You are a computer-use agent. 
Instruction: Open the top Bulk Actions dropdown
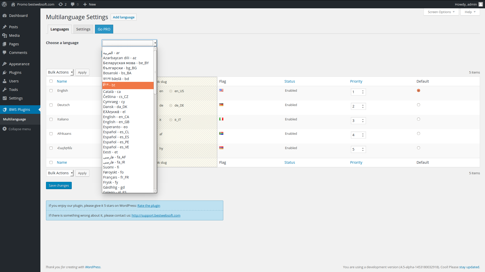tap(60, 72)
